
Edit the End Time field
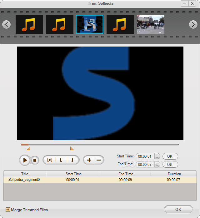click(145, 165)
